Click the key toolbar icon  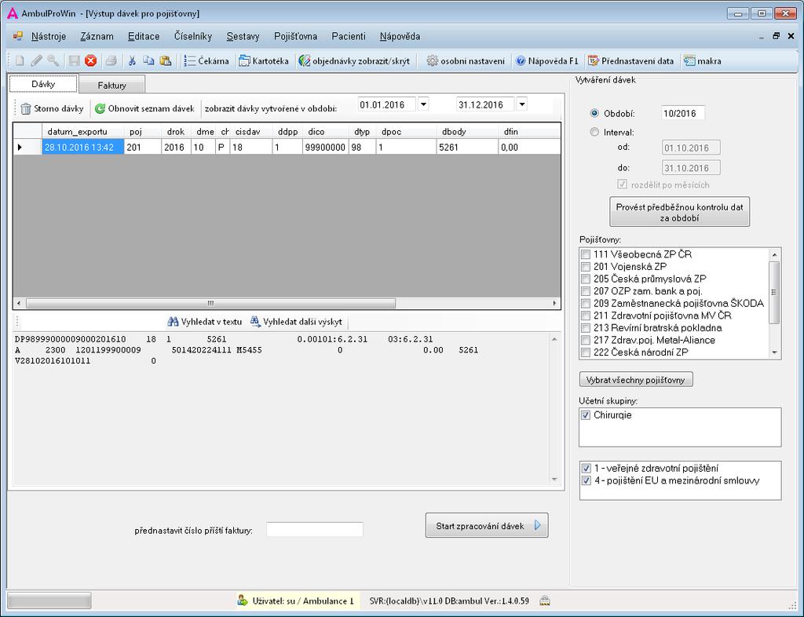[53, 61]
